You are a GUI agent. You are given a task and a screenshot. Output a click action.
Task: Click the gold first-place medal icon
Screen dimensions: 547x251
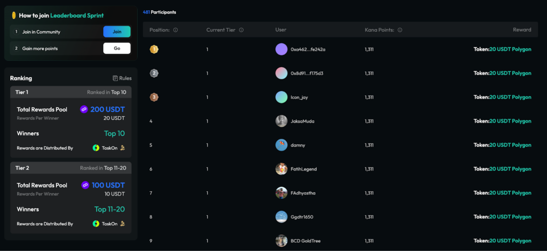click(154, 49)
